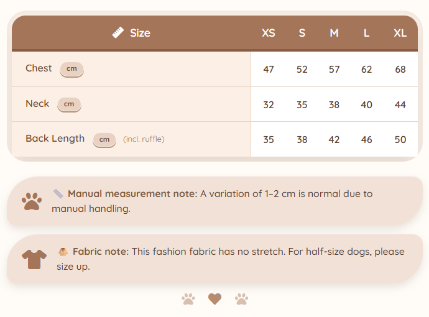Click the t-shirt icon in fabric note
The height and width of the screenshot is (317, 429).
pyautogui.click(x=34, y=259)
